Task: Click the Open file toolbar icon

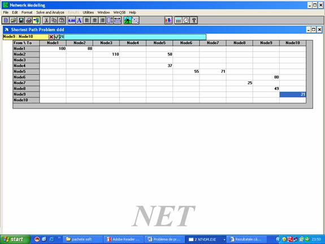Action: coord(14,20)
